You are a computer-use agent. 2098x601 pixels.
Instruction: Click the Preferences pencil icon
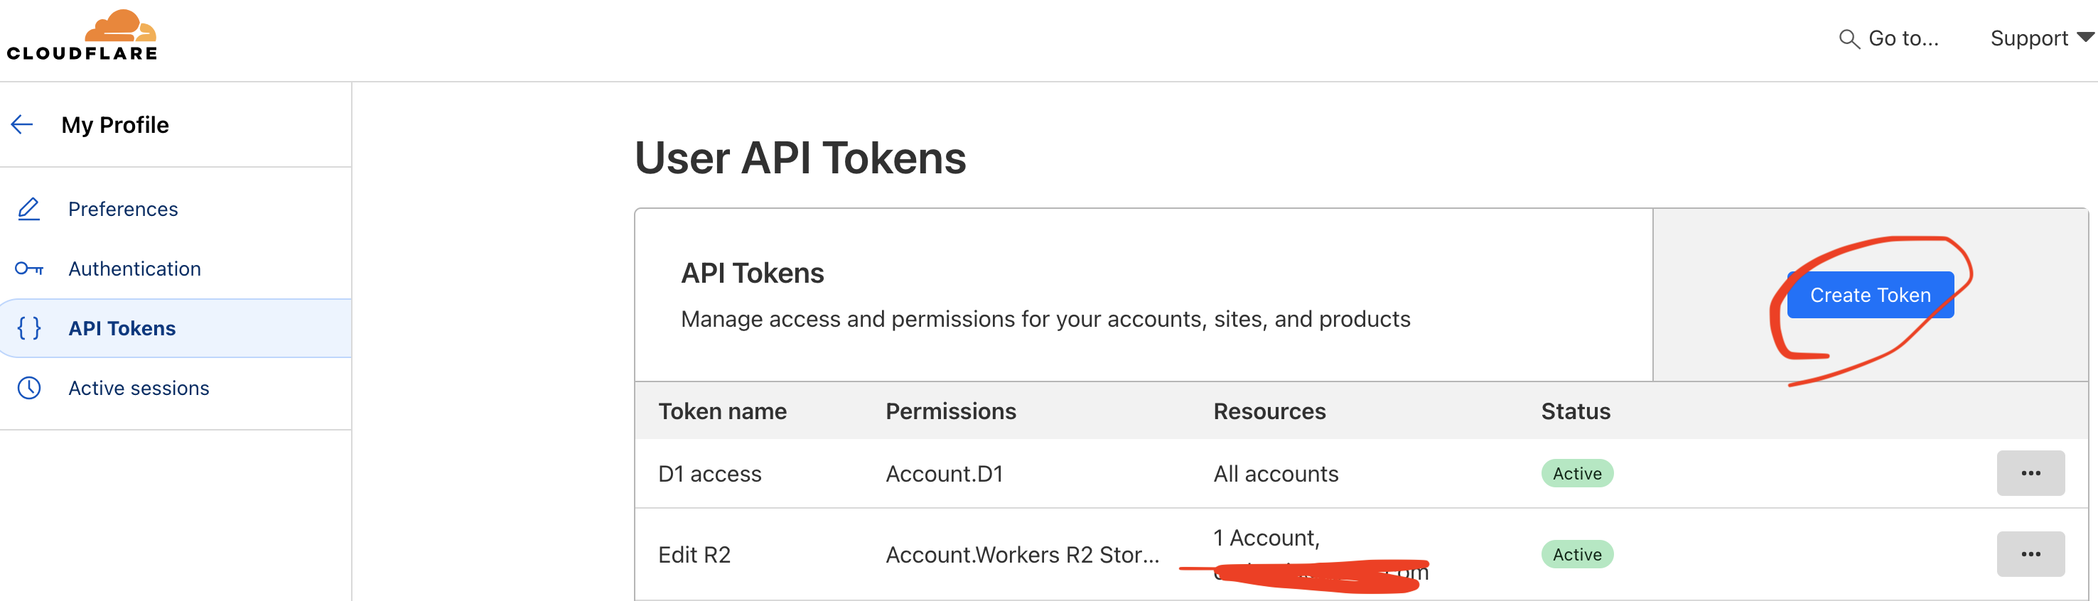click(x=28, y=210)
